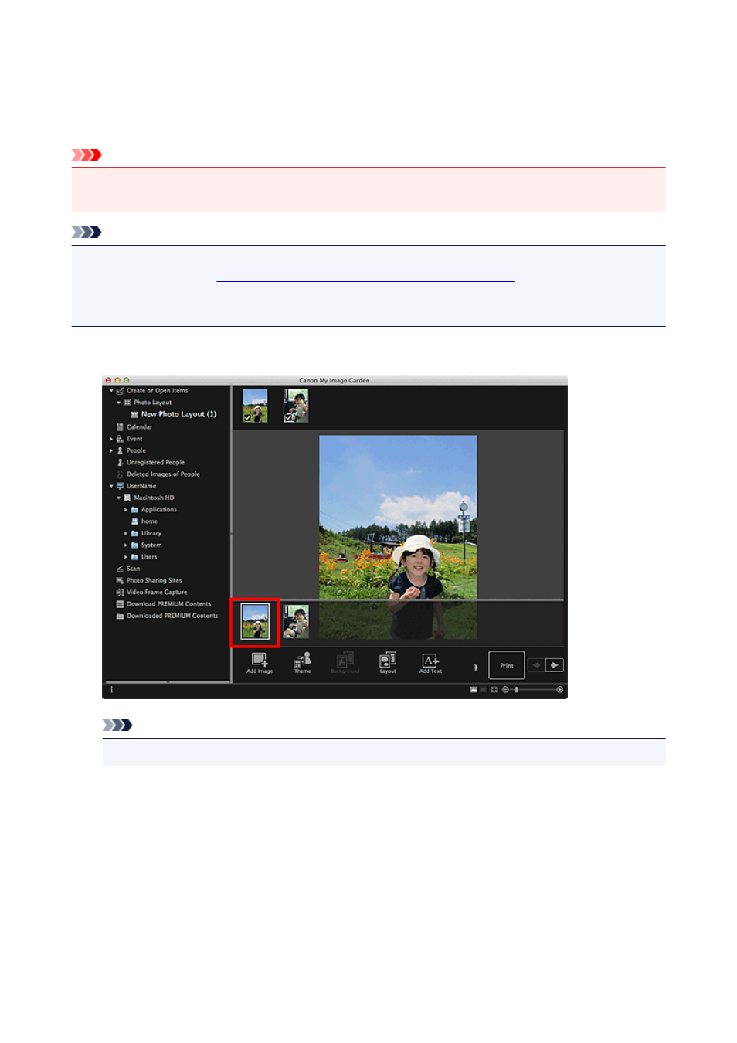The height and width of the screenshot is (1043, 737).
Task: Select the Event row label
Action: click(134, 439)
